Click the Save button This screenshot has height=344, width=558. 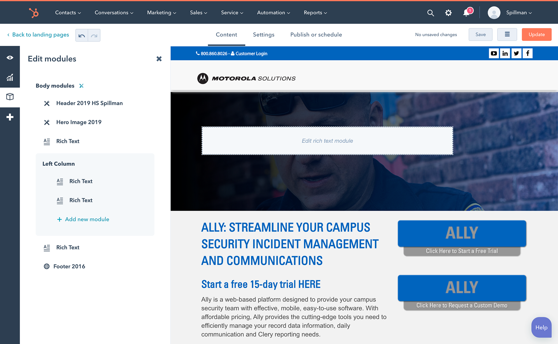coord(480,35)
